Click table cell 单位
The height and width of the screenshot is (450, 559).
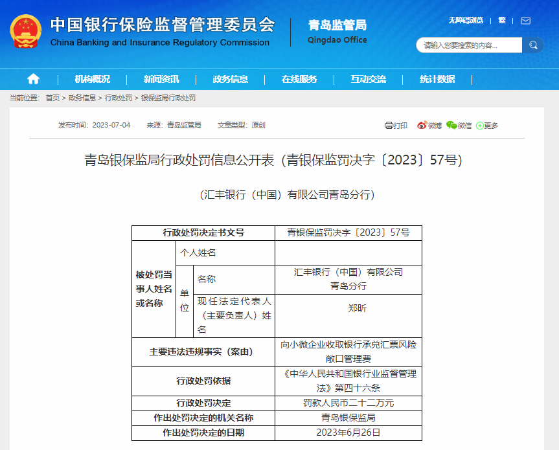(x=185, y=301)
